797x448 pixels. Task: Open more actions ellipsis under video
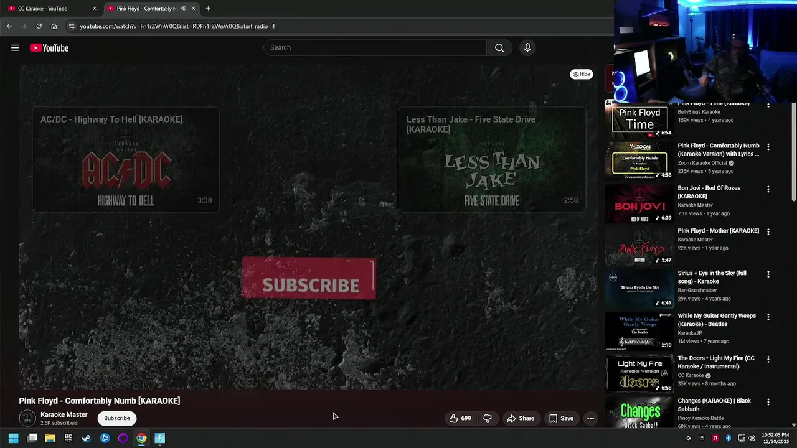pos(590,418)
